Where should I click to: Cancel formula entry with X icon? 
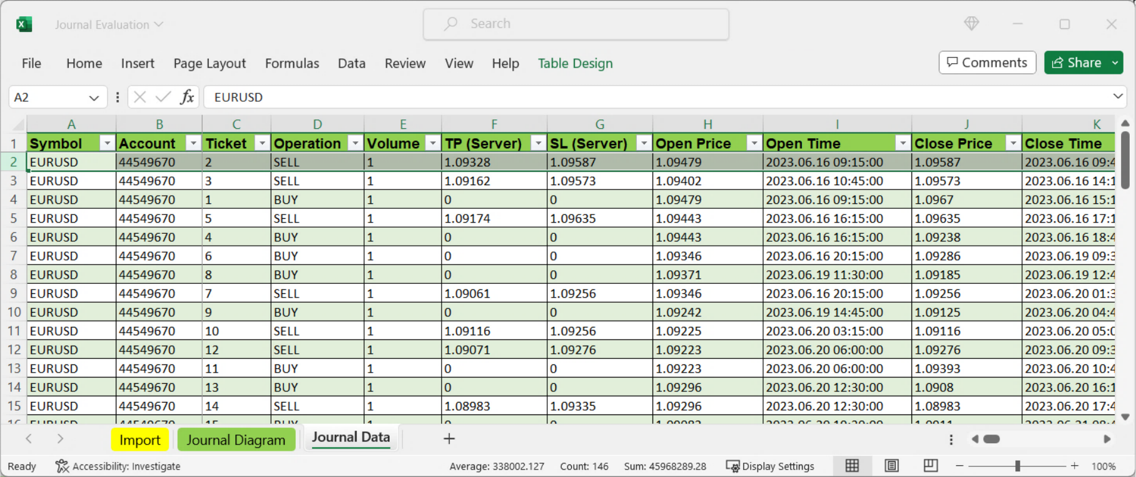[140, 97]
